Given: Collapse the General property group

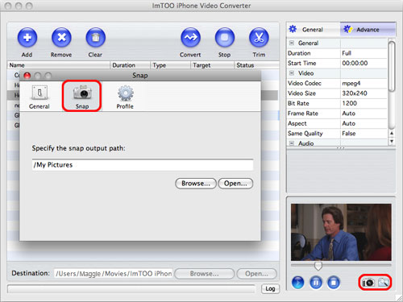Looking at the screenshot, I should tap(292, 43).
